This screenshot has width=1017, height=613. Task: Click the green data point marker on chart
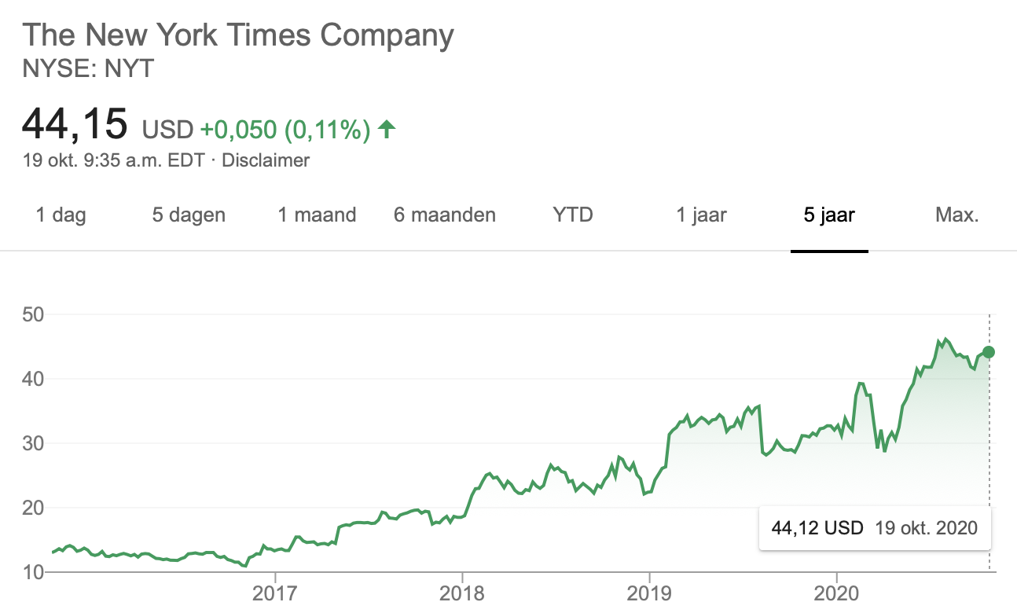tap(989, 351)
